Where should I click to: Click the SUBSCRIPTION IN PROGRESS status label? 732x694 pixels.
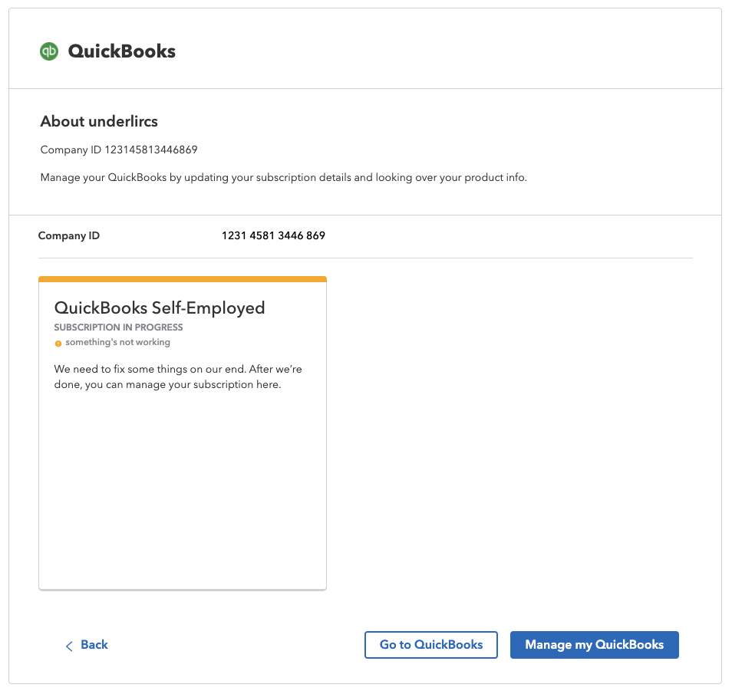pos(117,327)
